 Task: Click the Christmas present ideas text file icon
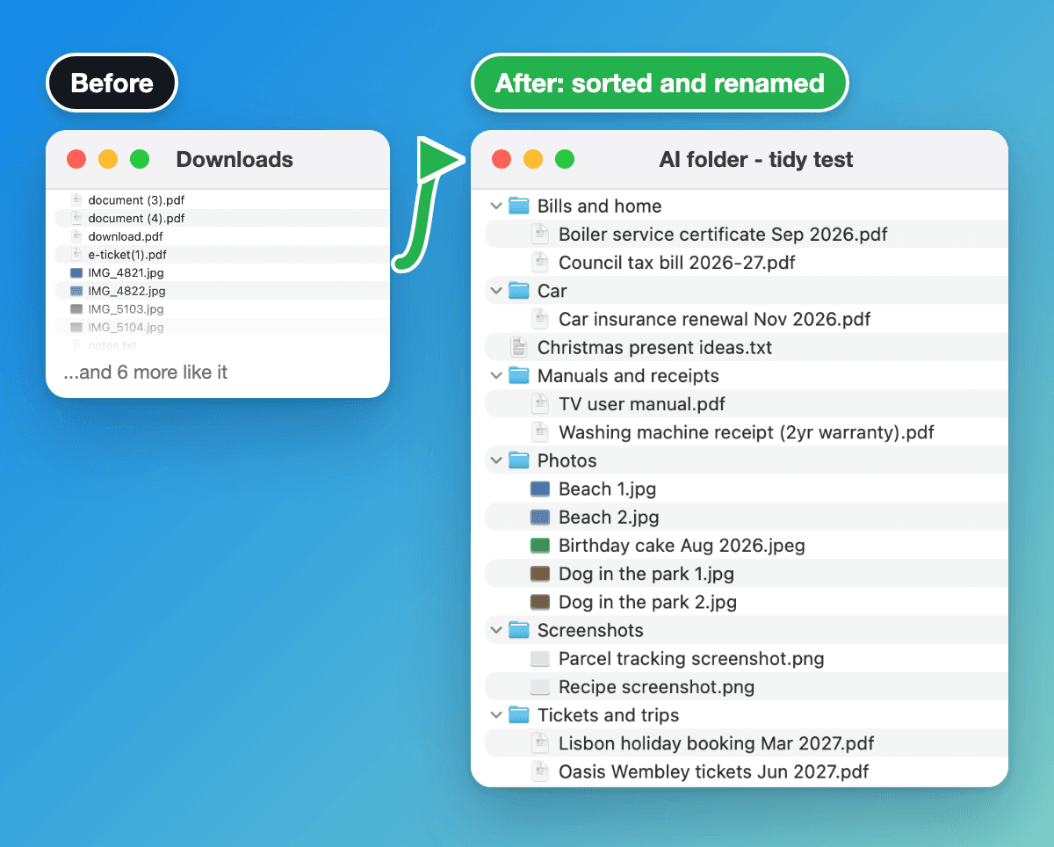519,348
